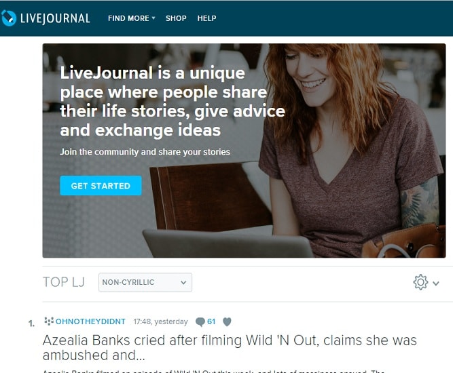Open the OHNOTHEYDIDNT community link
The image size is (453, 373).
[90, 321]
